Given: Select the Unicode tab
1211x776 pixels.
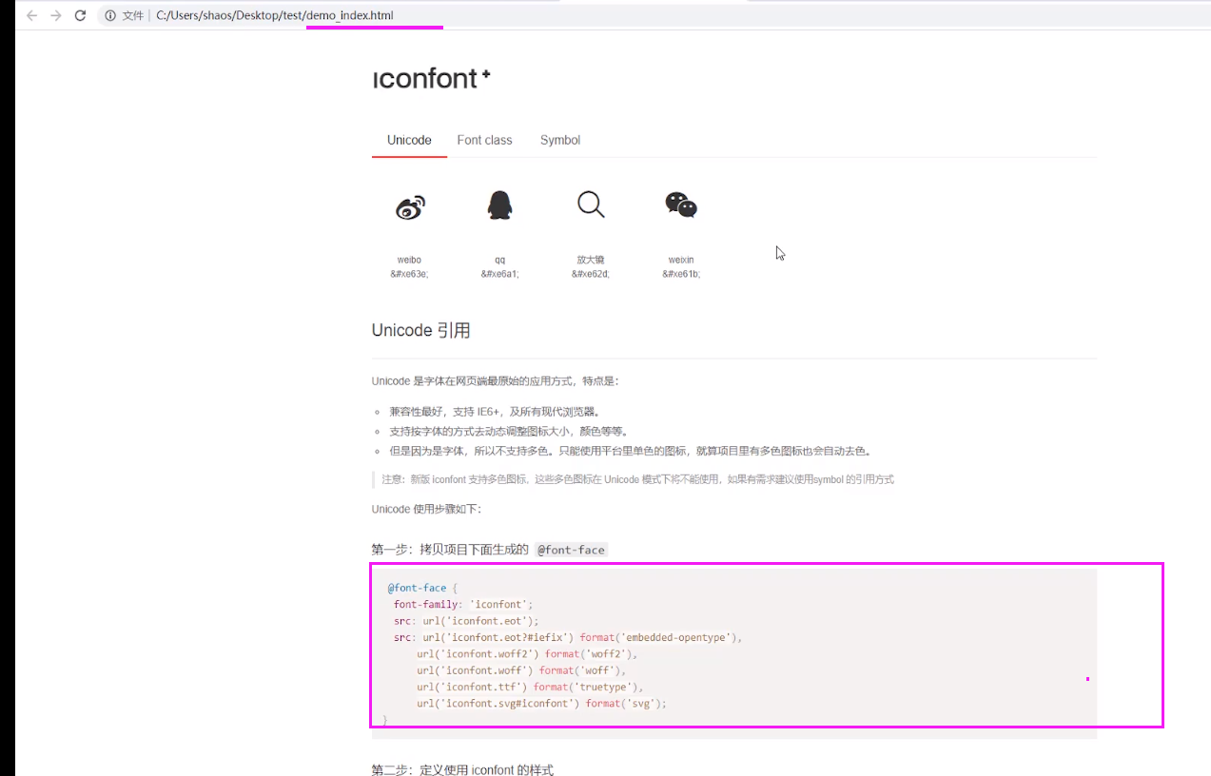Looking at the screenshot, I should point(409,140).
